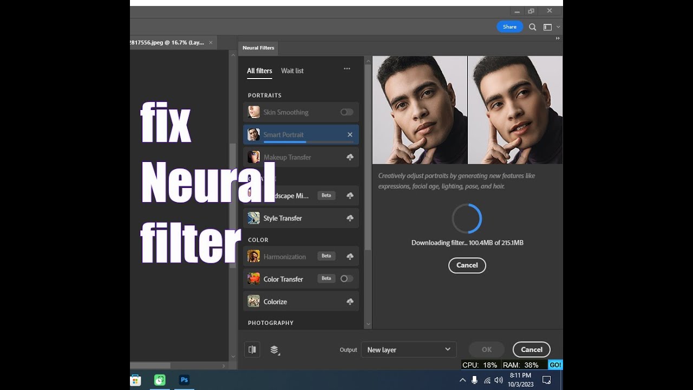Download the Landscape Mixer filter cloud icon
693x390 pixels.
pos(350,196)
